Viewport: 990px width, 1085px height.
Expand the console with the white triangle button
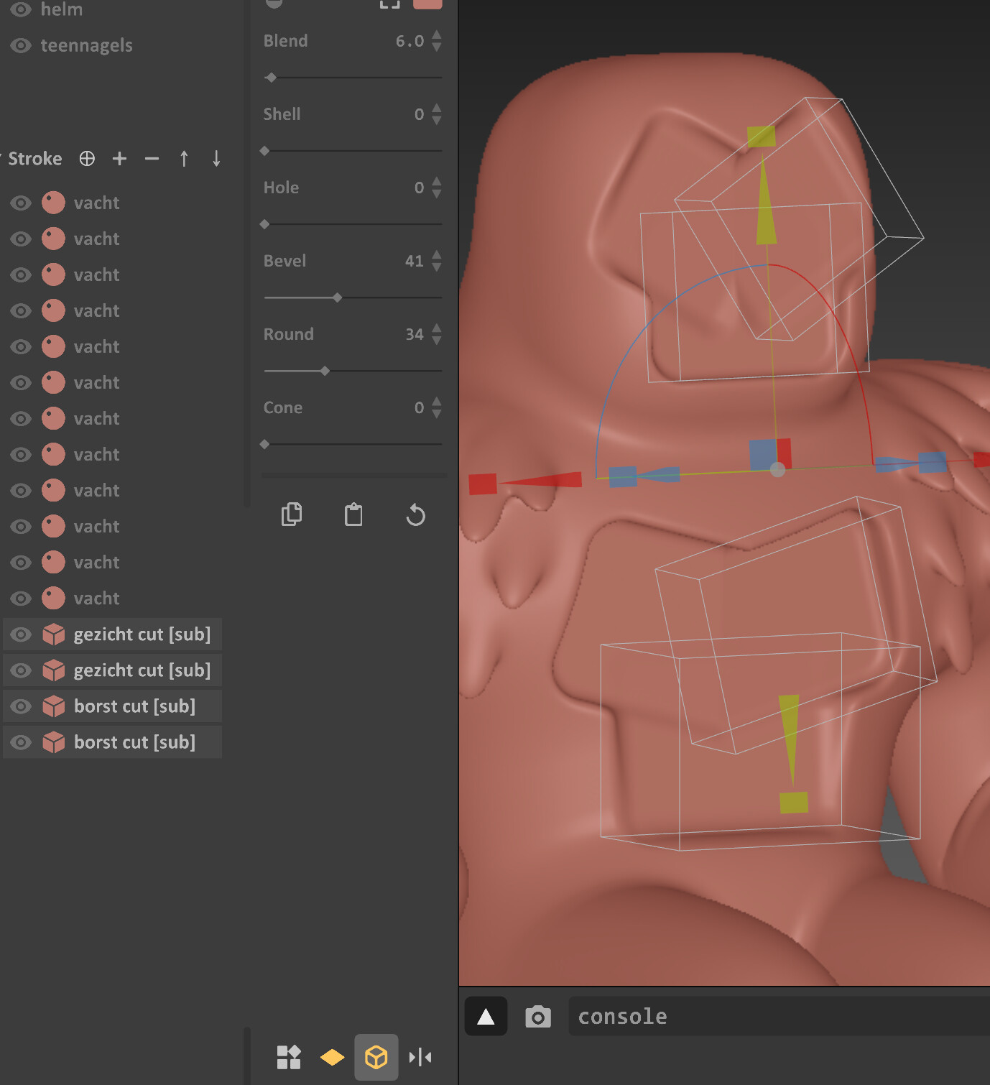486,1016
